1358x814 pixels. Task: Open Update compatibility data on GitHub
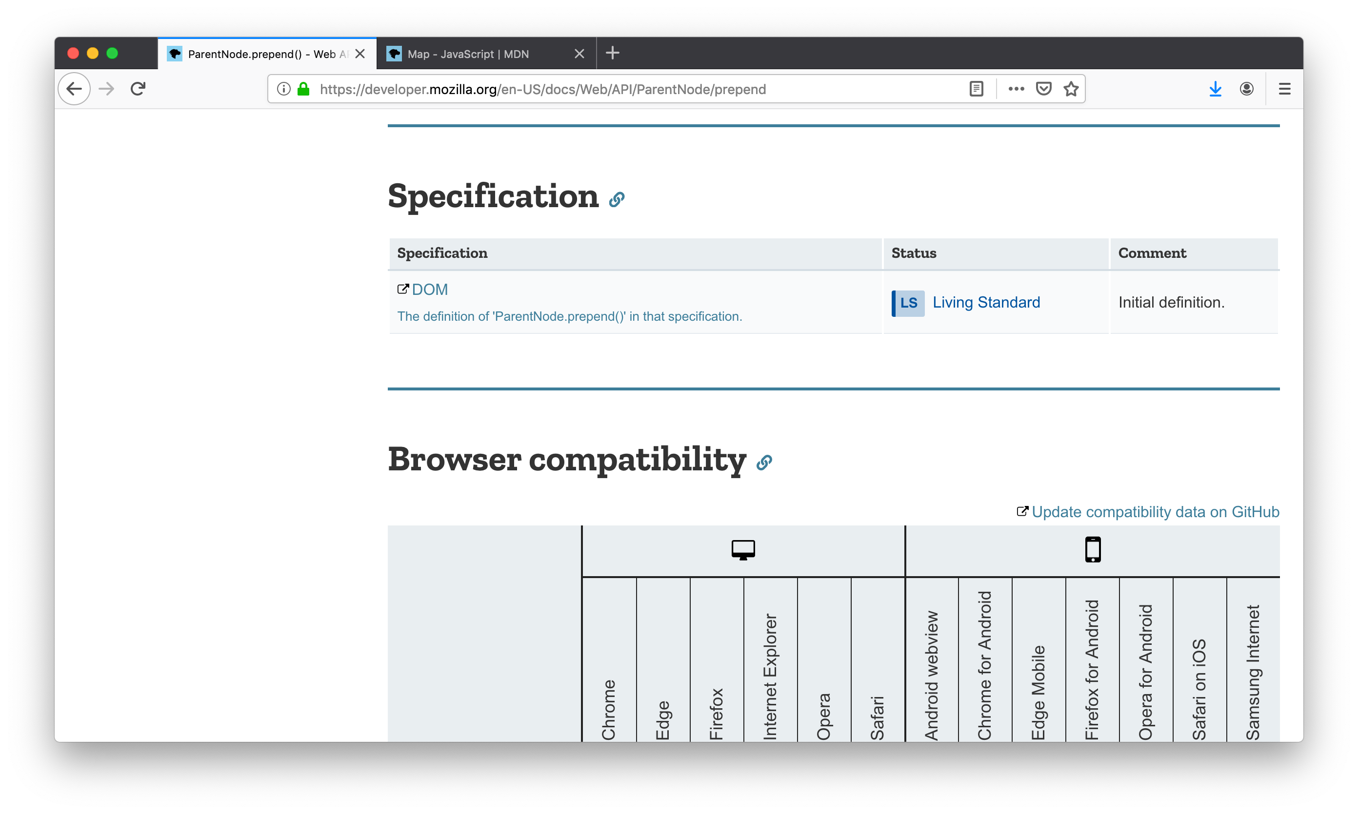[x=1155, y=512]
